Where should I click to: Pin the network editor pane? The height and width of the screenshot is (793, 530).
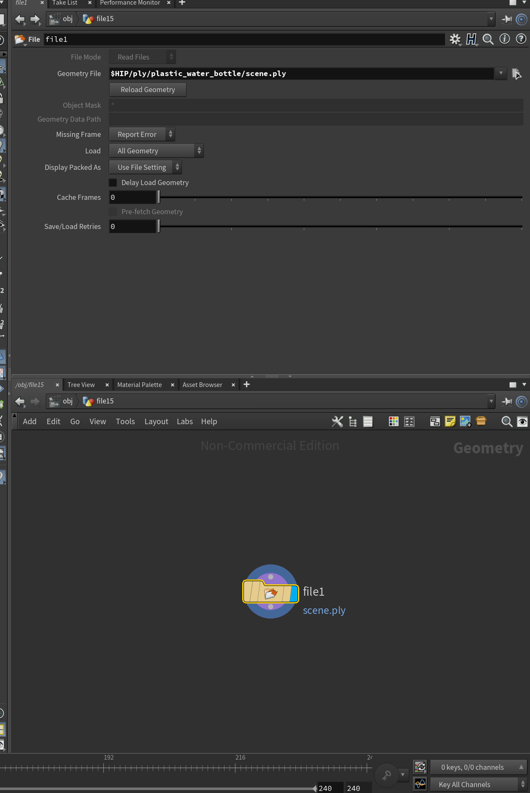(x=506, y=401)
